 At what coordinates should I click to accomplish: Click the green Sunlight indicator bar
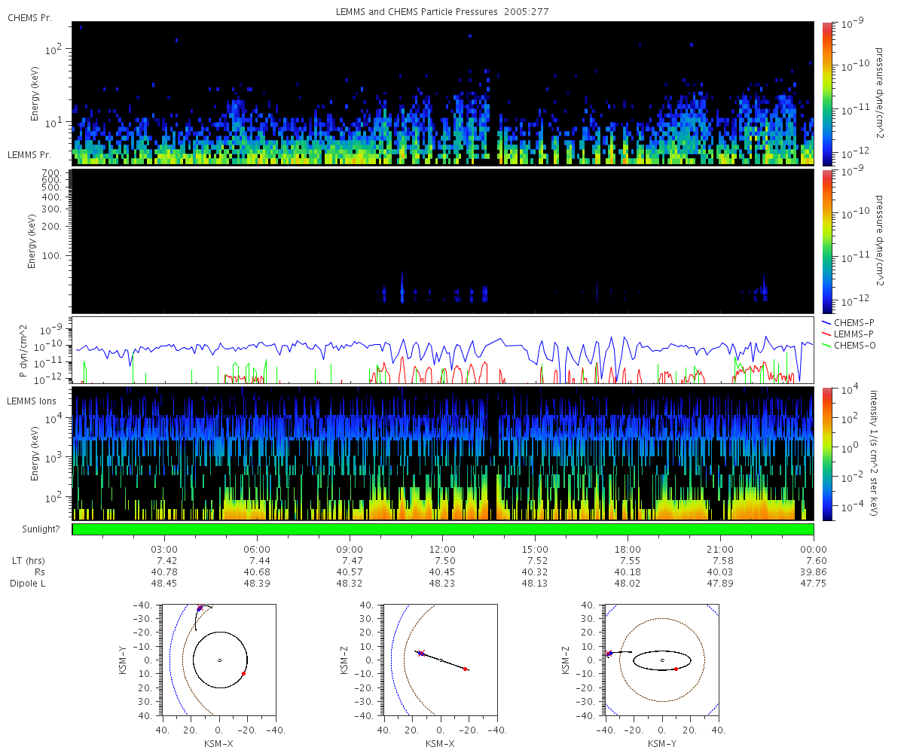[x=443, y=529]
